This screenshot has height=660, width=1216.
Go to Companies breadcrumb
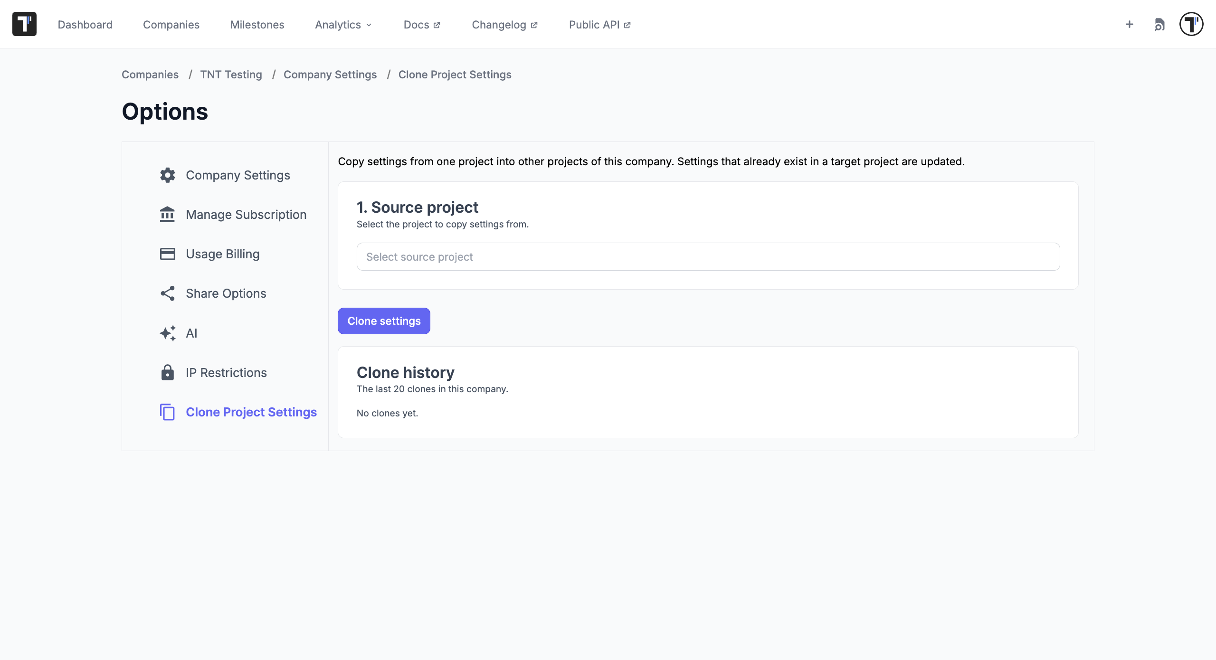150,75
